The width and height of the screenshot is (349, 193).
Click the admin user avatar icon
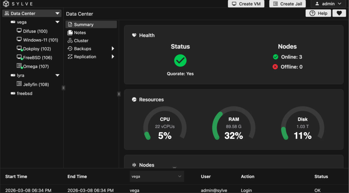click(x=317, y=4)
